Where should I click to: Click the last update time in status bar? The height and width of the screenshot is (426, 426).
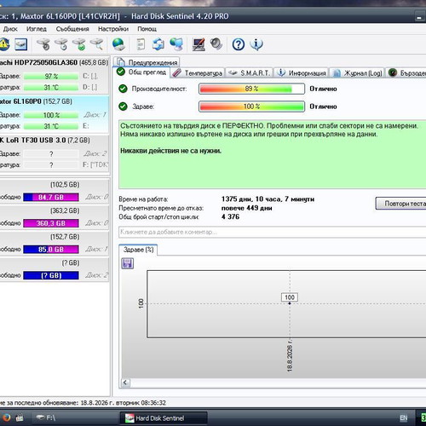[x=123, y=403]
